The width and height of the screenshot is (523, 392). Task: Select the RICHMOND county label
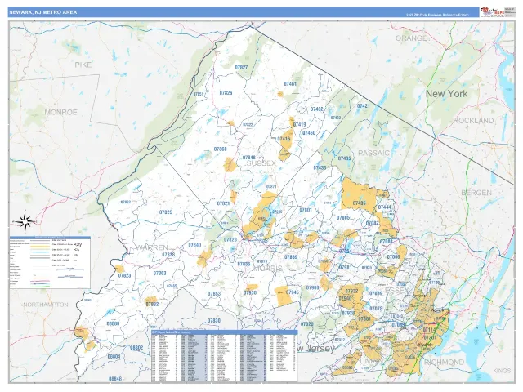coord(444,362)
